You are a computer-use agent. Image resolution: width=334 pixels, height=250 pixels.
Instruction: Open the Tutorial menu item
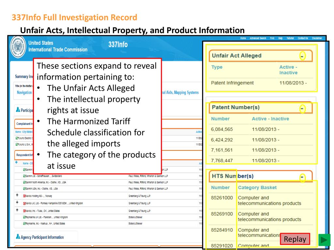(290, 38)
